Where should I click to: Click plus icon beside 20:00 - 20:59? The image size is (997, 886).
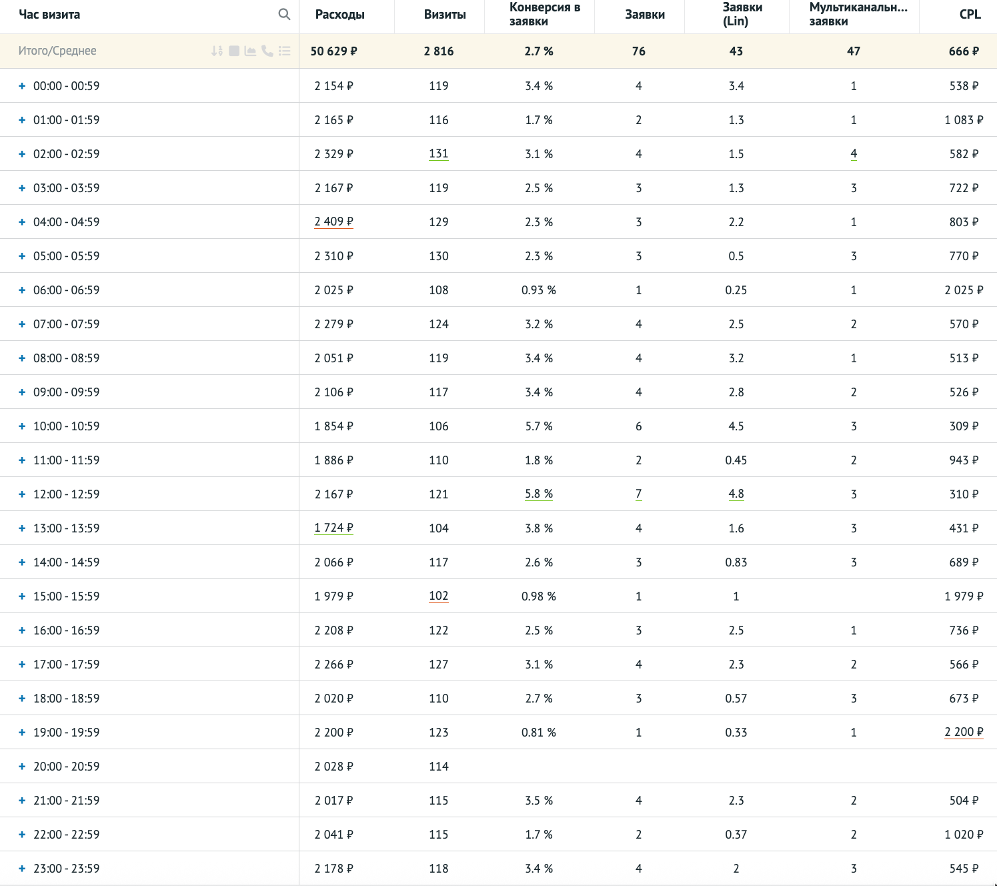[x=22, y=767]
